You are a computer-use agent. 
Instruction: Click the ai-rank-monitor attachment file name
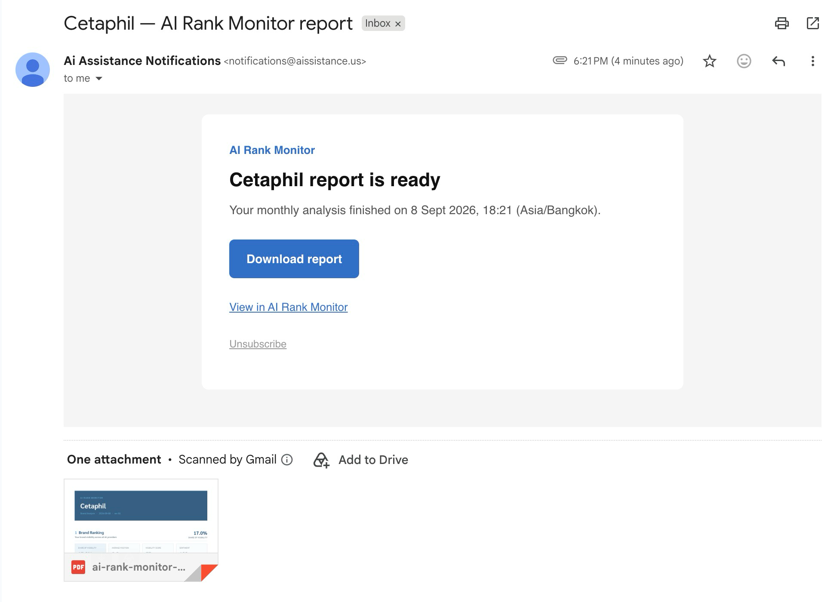[138, 567]
